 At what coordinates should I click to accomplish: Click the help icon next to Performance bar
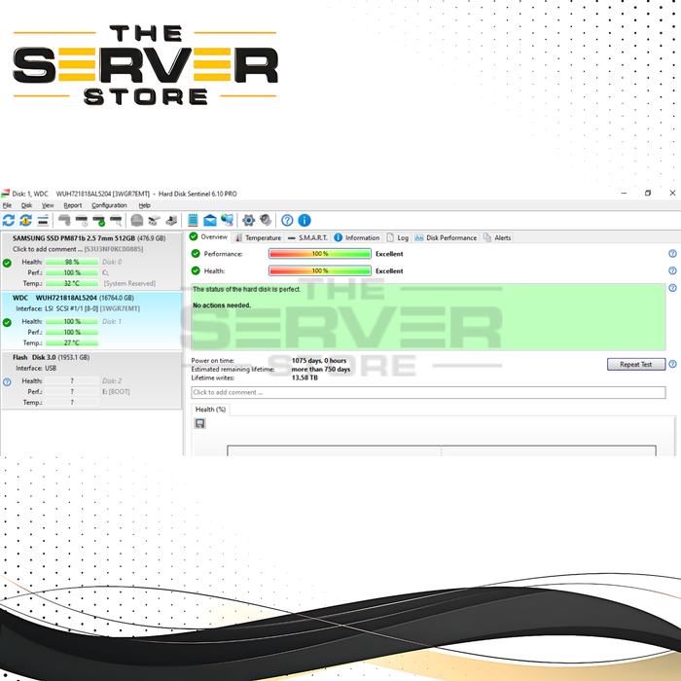click(x=672, y=254)
